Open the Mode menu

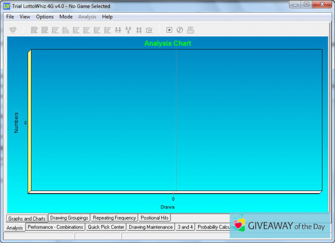click(66, 17)
